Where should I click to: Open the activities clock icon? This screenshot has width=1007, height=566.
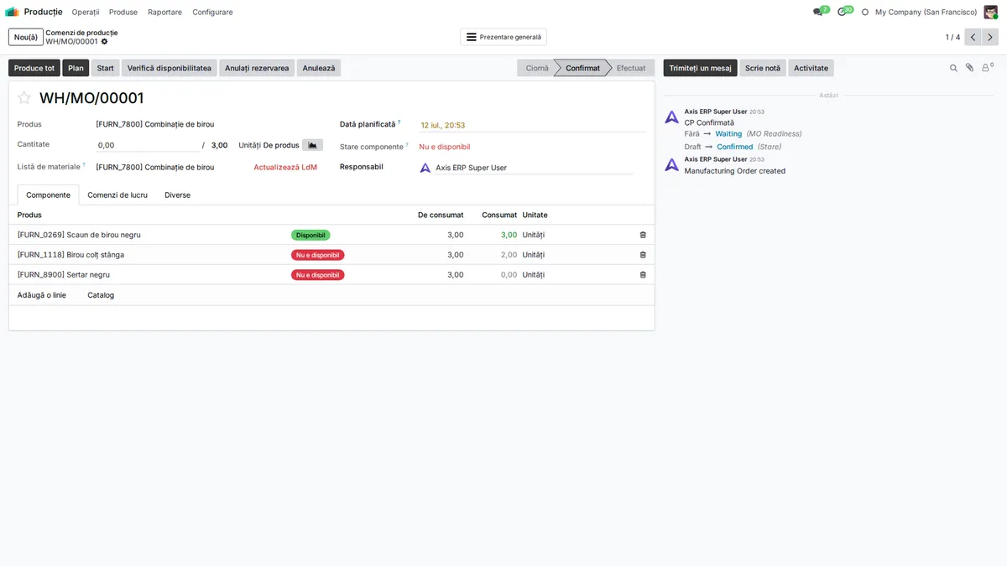(x=843, y=12)
